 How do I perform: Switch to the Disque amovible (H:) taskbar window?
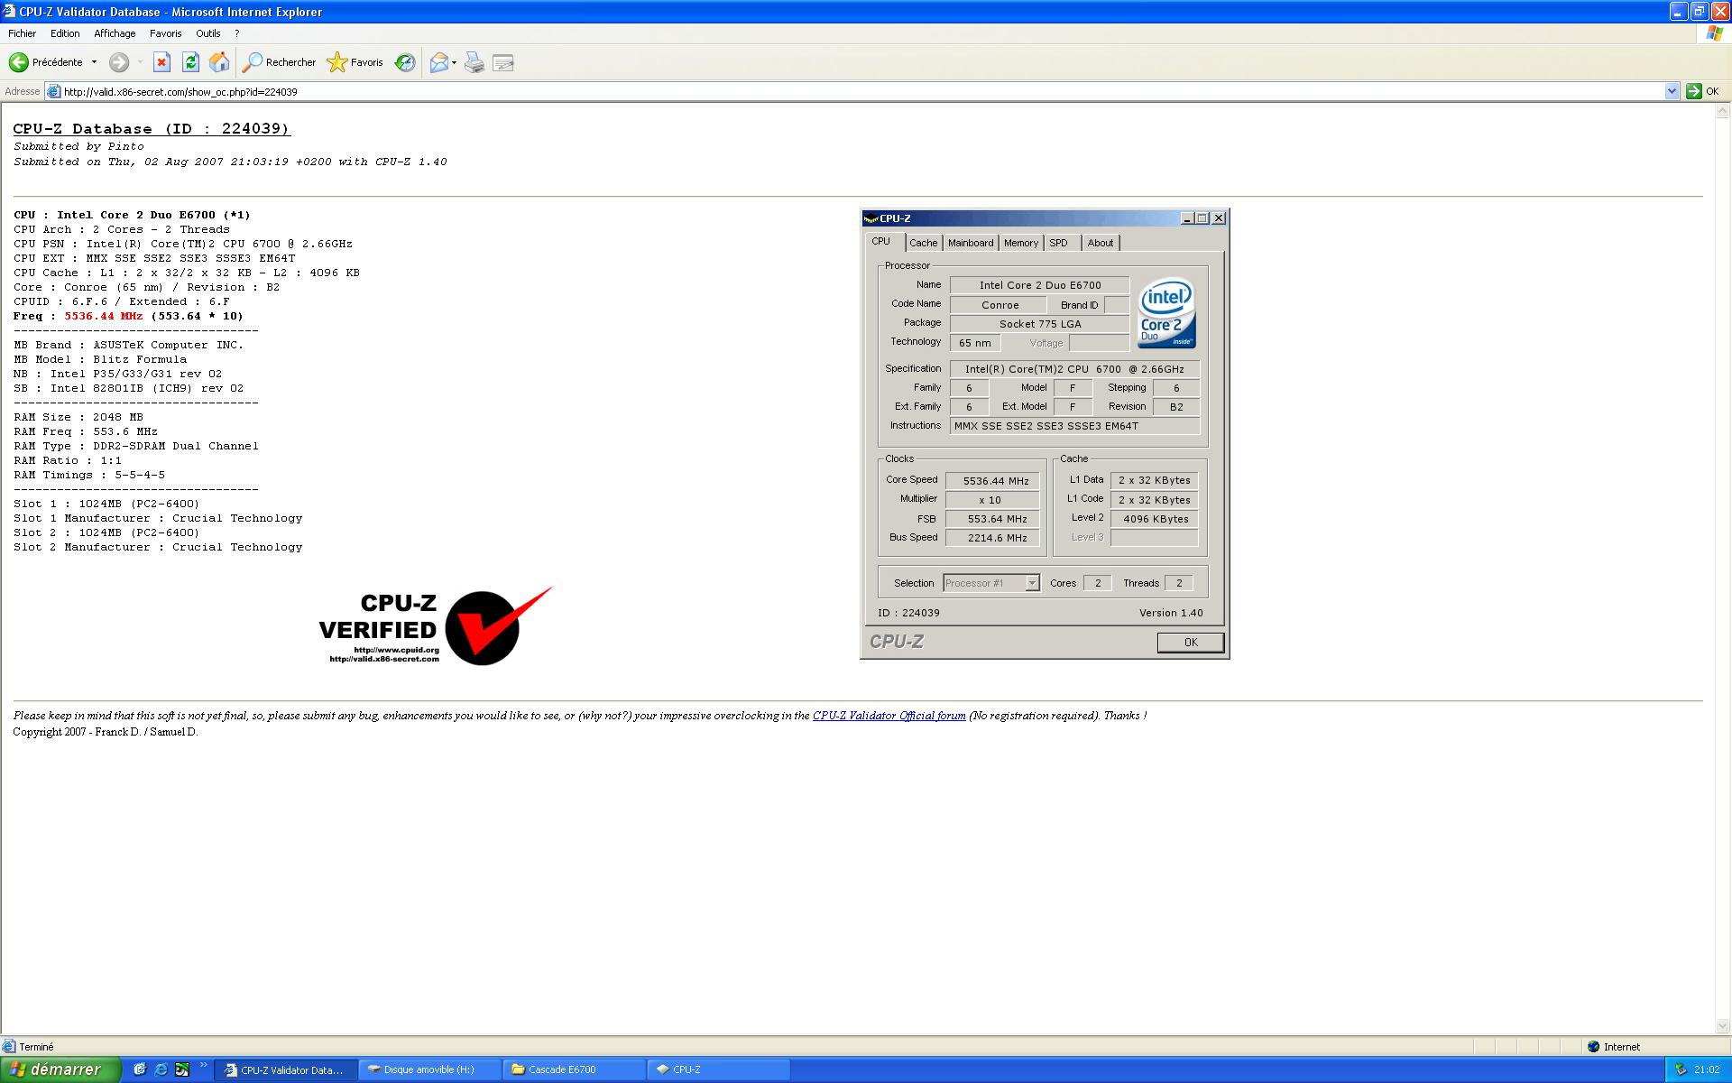tap(430, 1069)
